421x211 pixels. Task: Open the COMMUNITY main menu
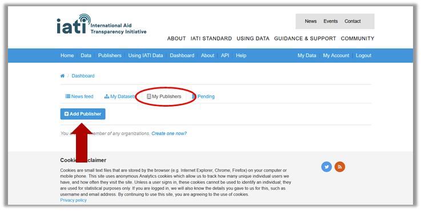(358, 39)
